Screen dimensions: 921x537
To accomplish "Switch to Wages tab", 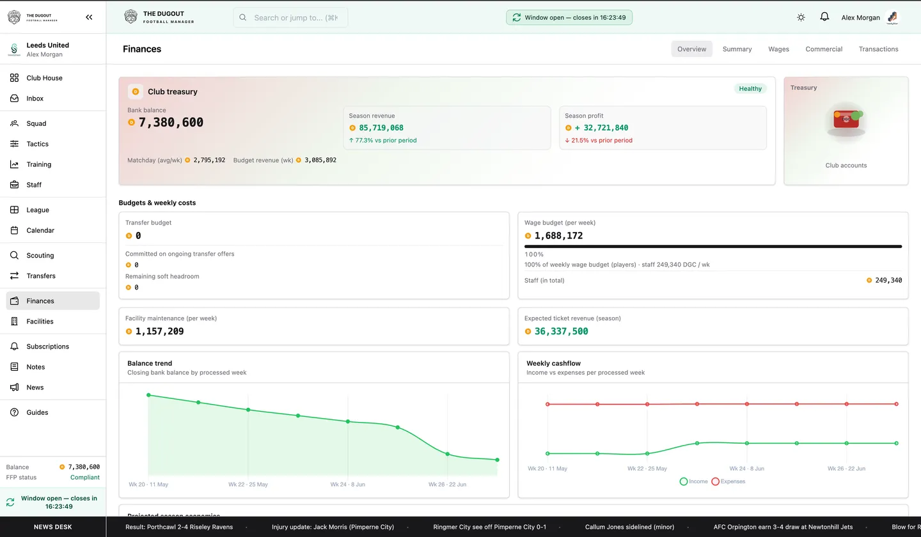I will (x=778, y=49).
